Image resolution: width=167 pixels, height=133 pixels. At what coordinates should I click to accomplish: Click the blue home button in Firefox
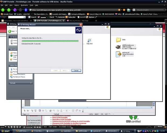click(x=26, y=10)
